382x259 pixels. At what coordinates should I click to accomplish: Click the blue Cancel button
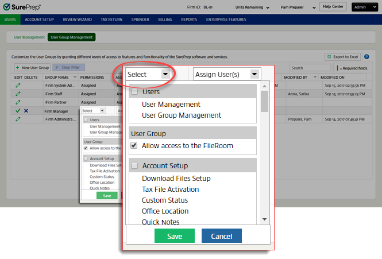click(x=221, y=236)
